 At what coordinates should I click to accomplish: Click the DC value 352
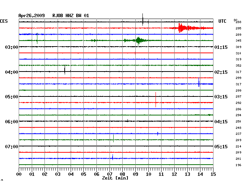pyautogui.click(x=239, y=66)
